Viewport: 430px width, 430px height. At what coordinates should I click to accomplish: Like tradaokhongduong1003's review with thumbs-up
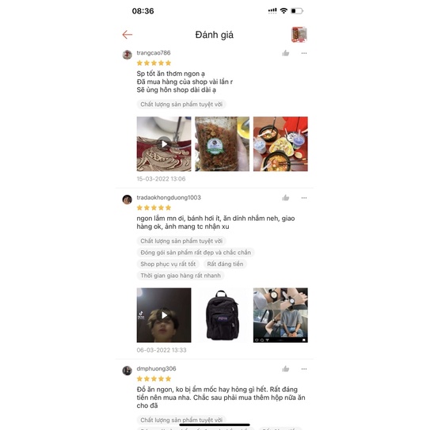click(285, 198)
